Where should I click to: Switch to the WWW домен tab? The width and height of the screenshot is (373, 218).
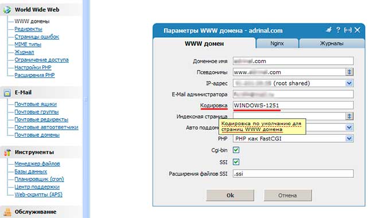click(204, 44)
